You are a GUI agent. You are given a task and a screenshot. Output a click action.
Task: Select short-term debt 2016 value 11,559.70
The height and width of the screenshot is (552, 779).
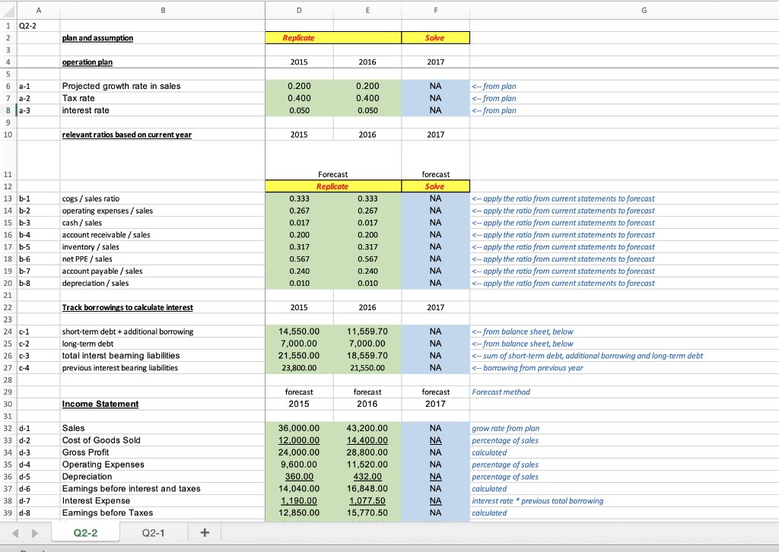coord(367,332)
